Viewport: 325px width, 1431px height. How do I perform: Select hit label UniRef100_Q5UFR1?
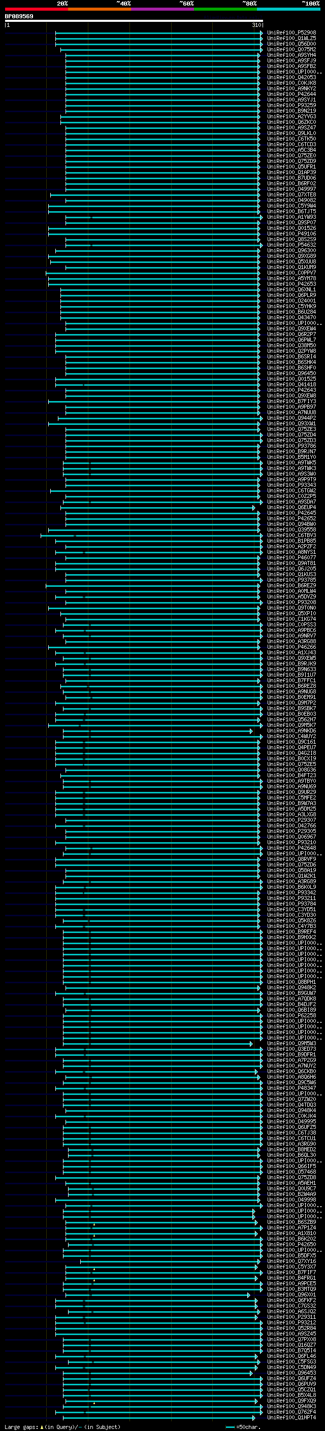(291, 167)
